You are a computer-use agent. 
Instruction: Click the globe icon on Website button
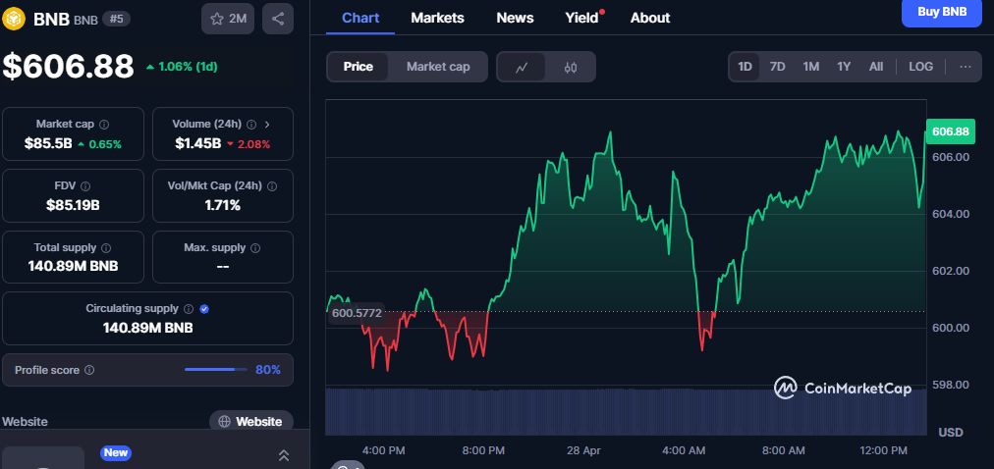[224, 422]
